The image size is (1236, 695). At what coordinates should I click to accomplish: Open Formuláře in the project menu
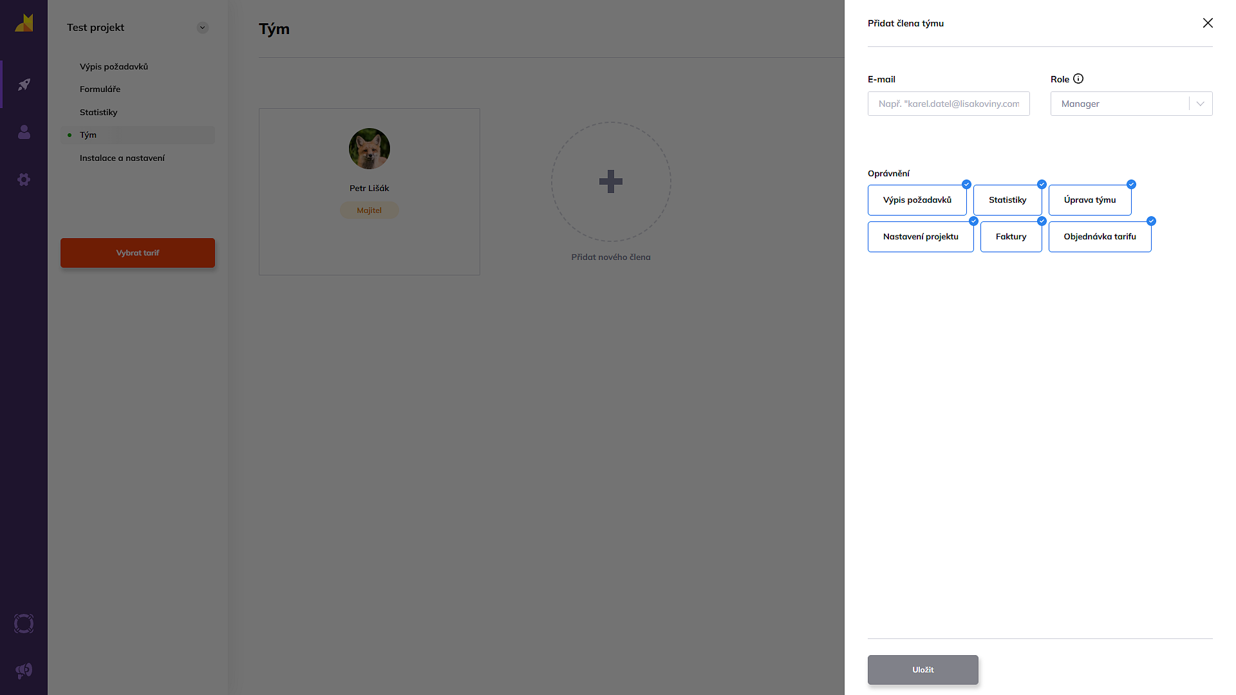click(x=100, y=89)
